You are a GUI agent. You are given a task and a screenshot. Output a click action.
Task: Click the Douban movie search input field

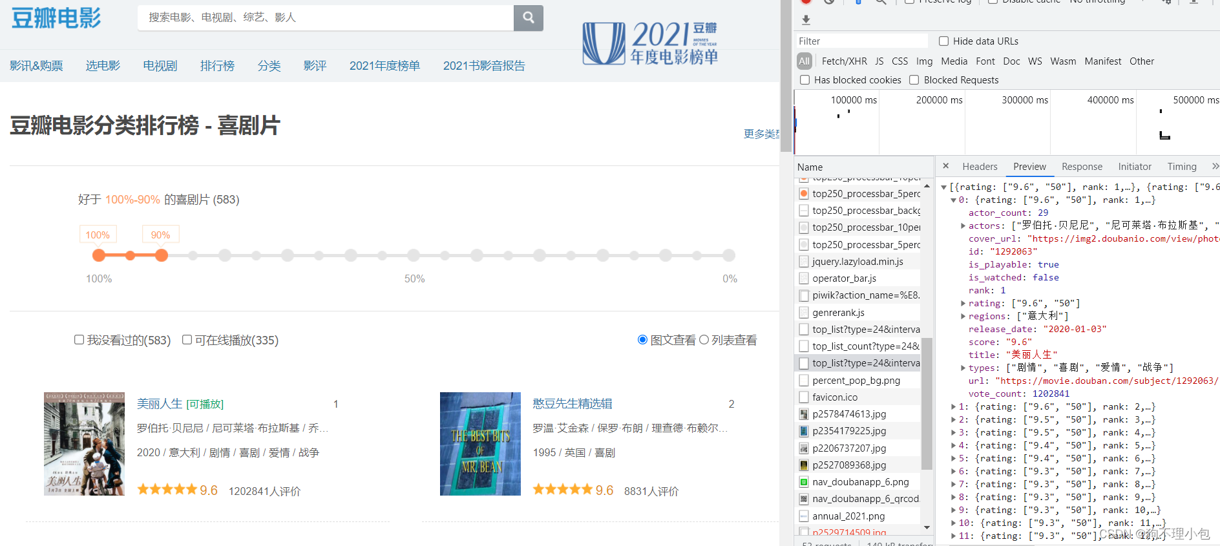[326, 17]
